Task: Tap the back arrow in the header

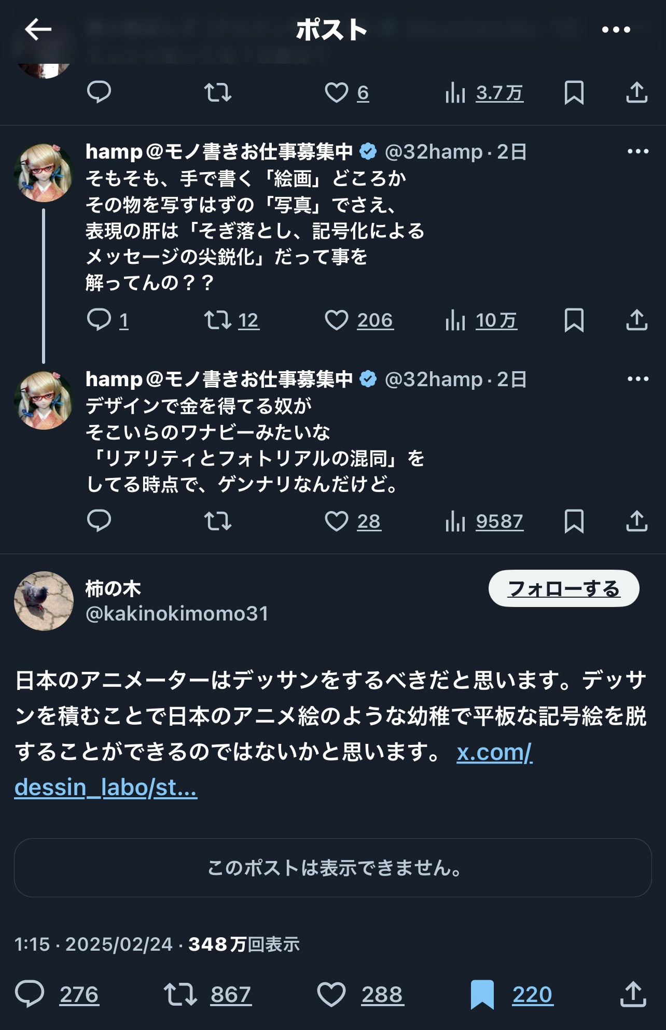Action: point(38,30)
